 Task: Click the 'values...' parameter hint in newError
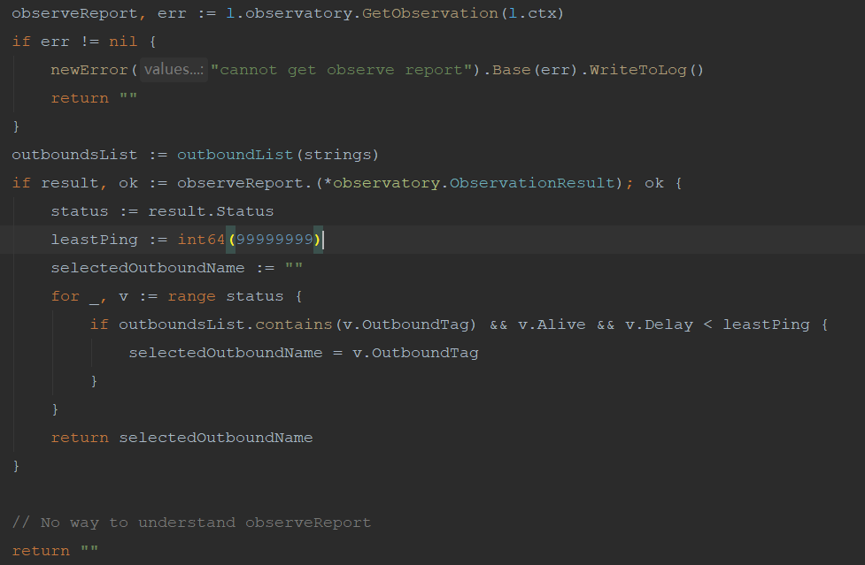174,69
